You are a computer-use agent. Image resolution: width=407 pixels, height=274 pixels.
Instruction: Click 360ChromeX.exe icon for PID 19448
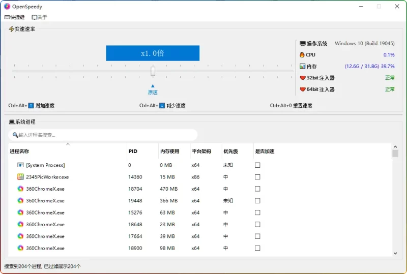[x=20, y=201]
